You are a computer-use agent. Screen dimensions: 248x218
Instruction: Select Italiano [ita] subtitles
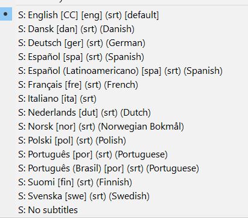click(124, 99)
